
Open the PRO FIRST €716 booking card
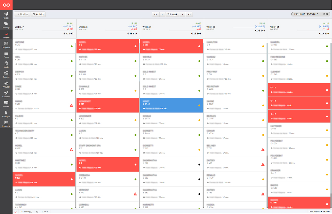235,76
